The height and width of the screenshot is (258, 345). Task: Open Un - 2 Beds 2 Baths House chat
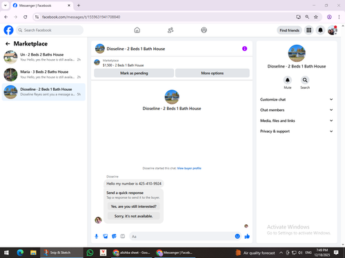(43, 57)
